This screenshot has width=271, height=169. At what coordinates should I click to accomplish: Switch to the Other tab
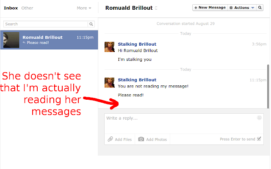click(x=27, y=8)
